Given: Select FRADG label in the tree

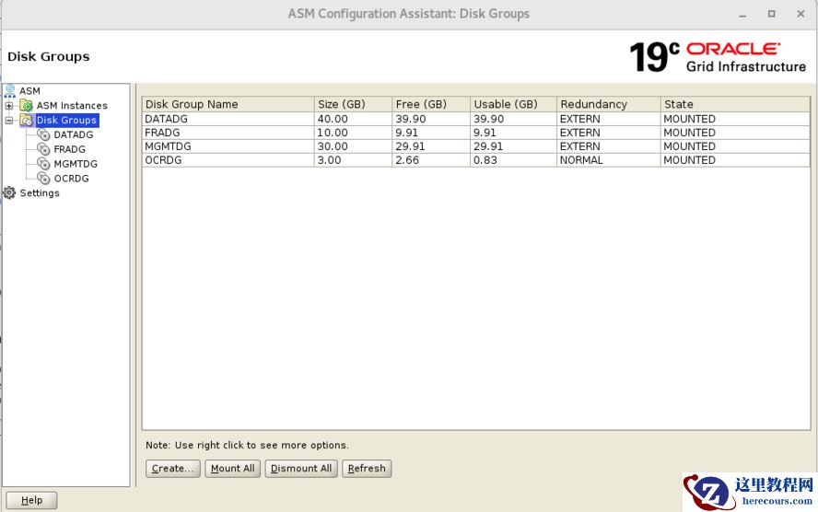Looking at the screenshot, I should tap(69, 149).
